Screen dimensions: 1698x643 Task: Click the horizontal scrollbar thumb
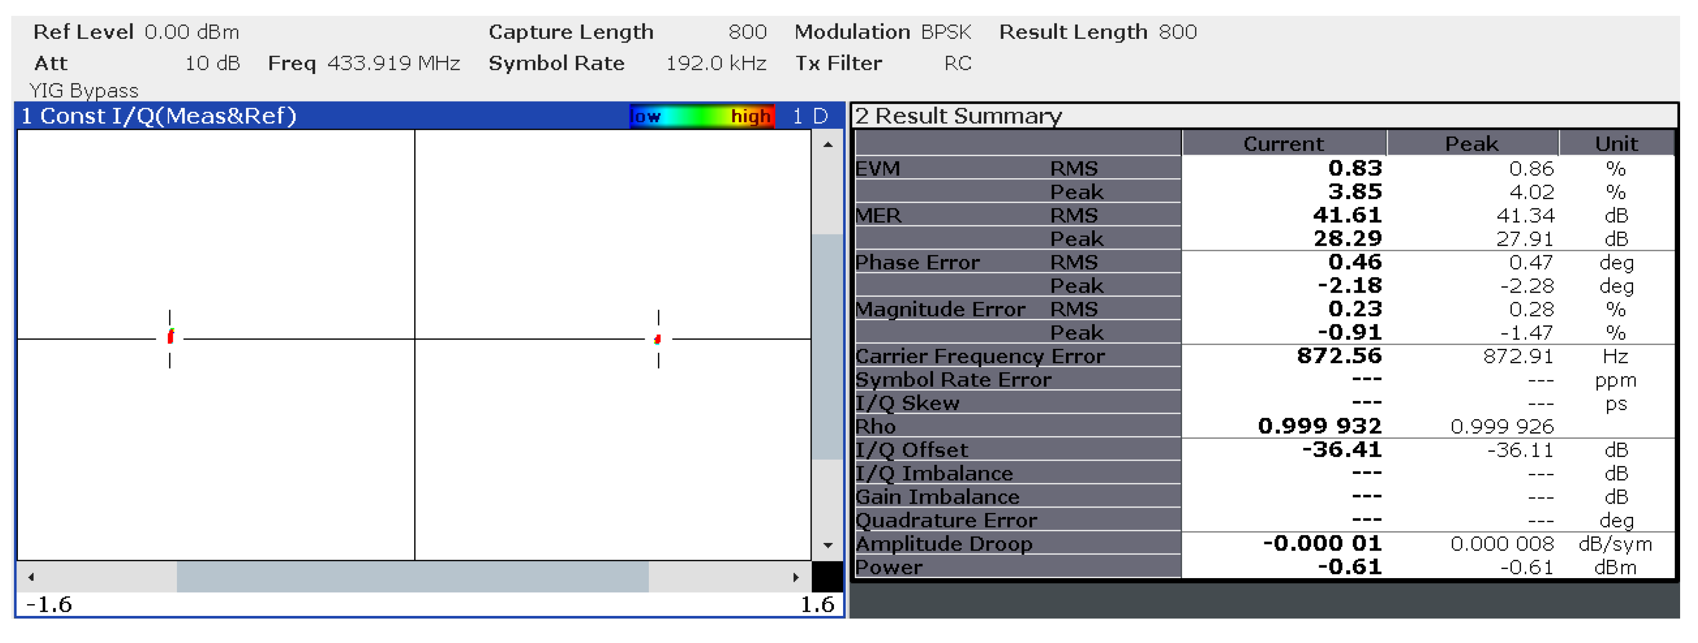(x=412, y=577)
